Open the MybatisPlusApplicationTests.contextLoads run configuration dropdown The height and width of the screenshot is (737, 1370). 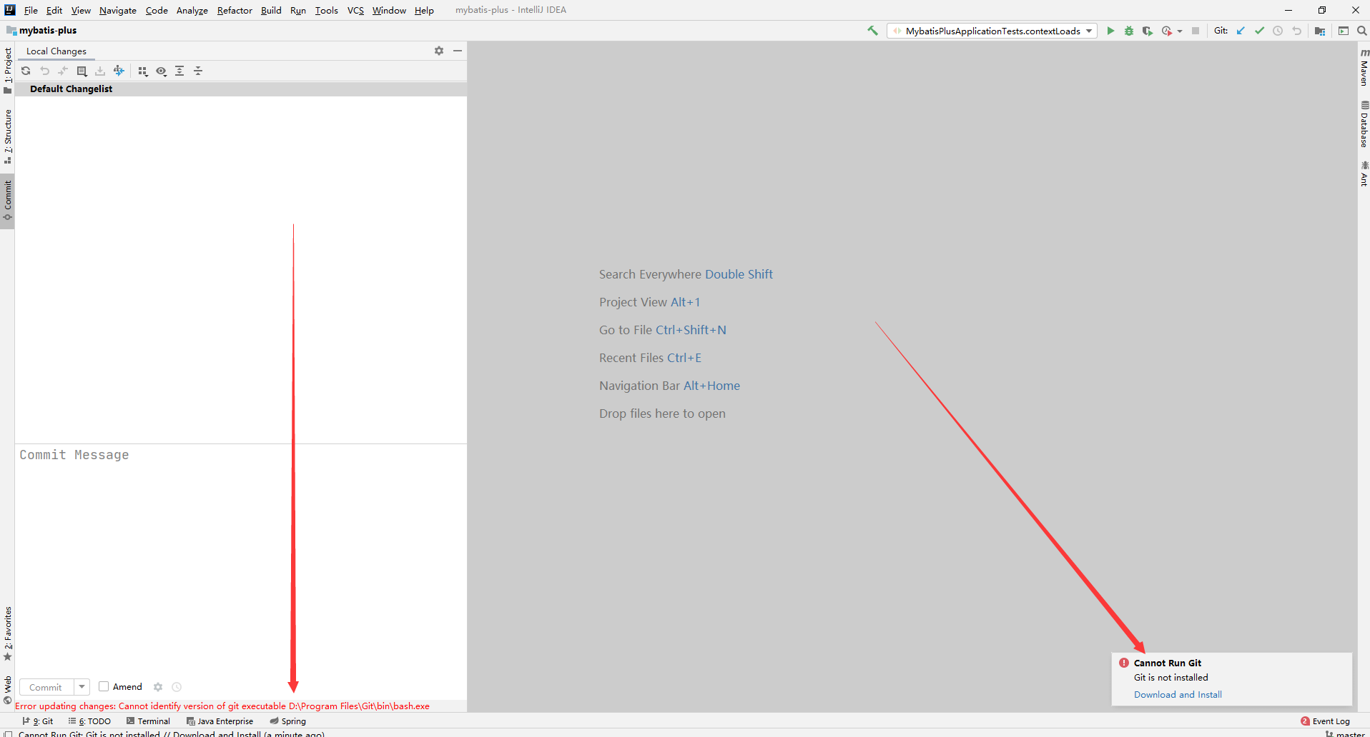pos(992,31)
